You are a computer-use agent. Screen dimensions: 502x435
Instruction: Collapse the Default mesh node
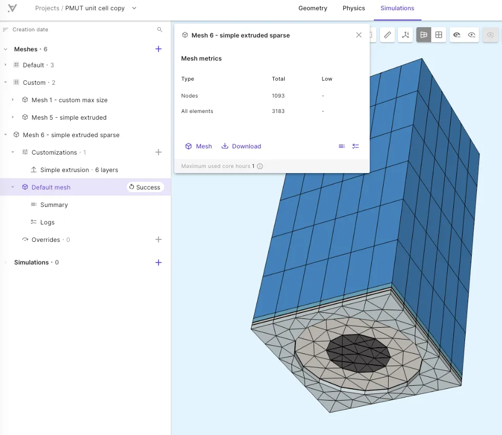point(13,187)
